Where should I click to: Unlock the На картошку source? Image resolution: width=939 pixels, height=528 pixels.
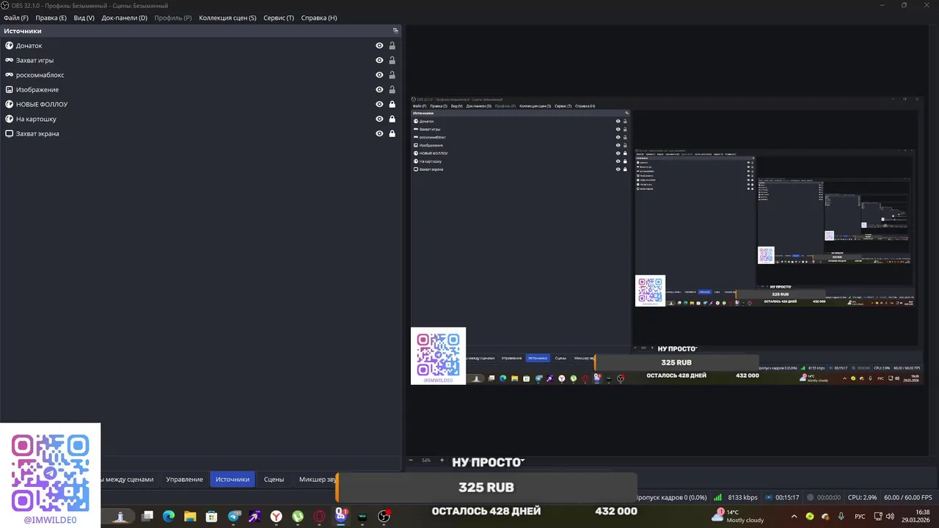coord(392,119)
